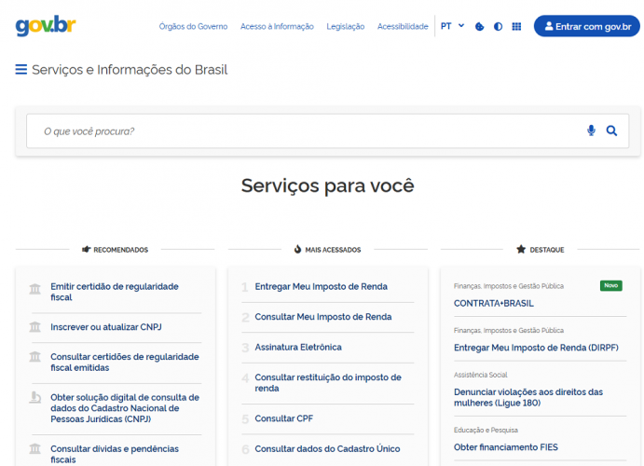Open Entregar Meu Imposto de Renda link

tap(321, 287)
